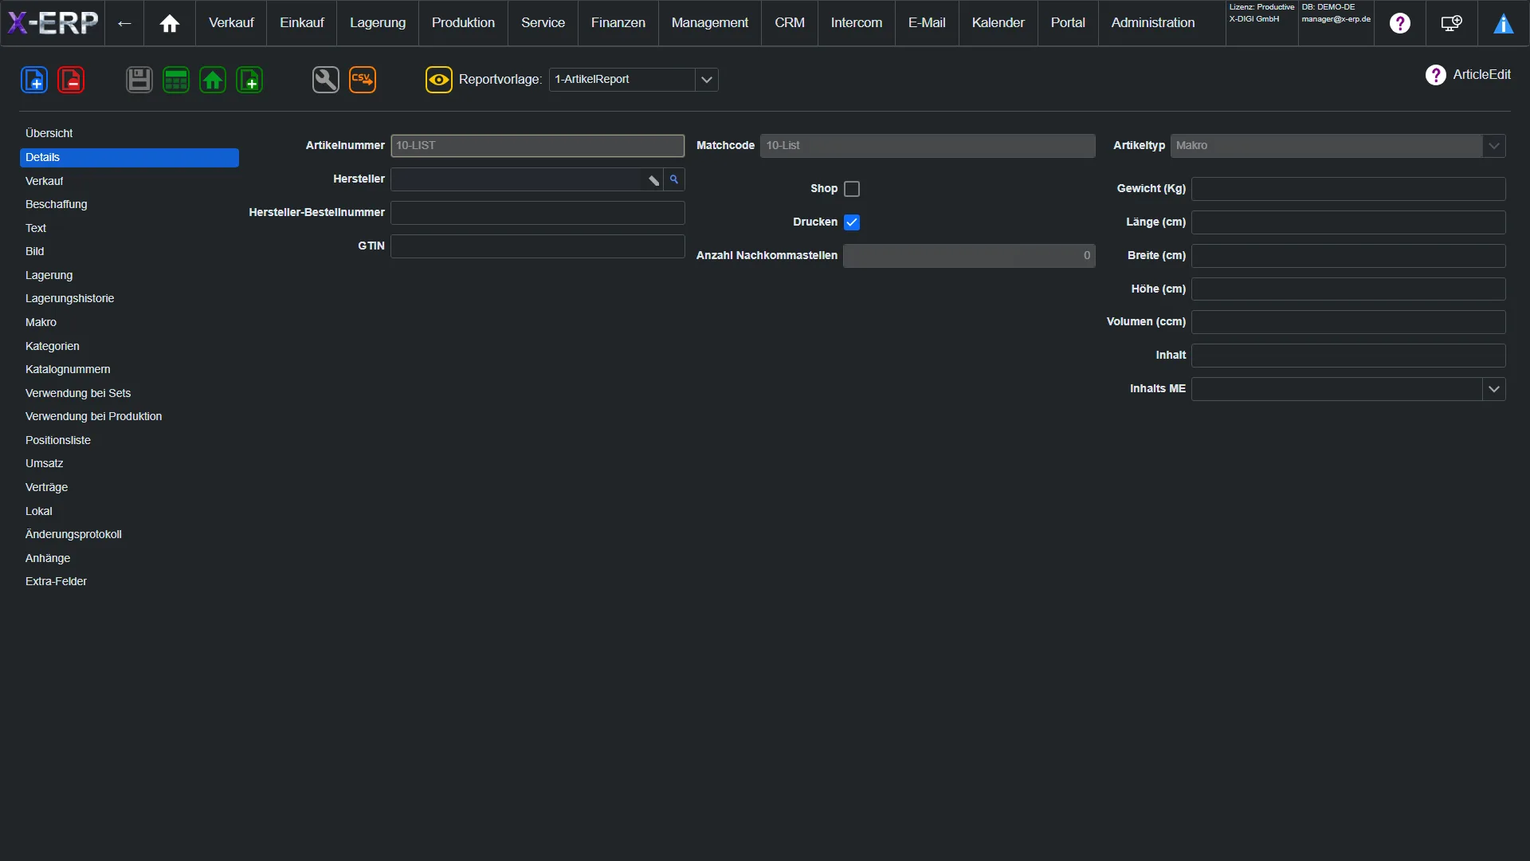This screenshot has height=861, width=1530.
Task: Open Positionsliste section
Action: click(129, 441)
